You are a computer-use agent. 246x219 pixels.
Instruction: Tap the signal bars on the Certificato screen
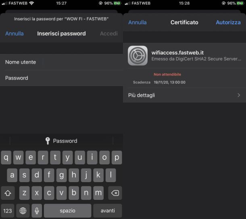click(x=127, y=3)
